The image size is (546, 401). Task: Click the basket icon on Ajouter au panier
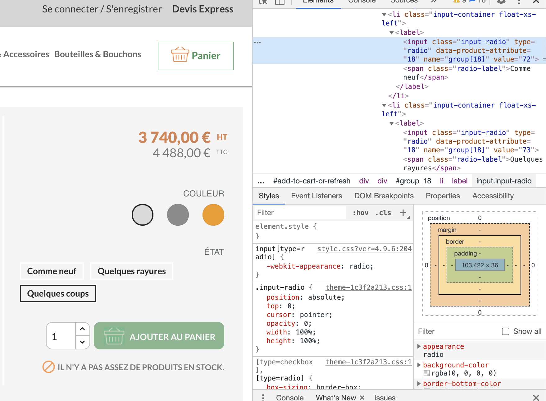pos(114,336)
